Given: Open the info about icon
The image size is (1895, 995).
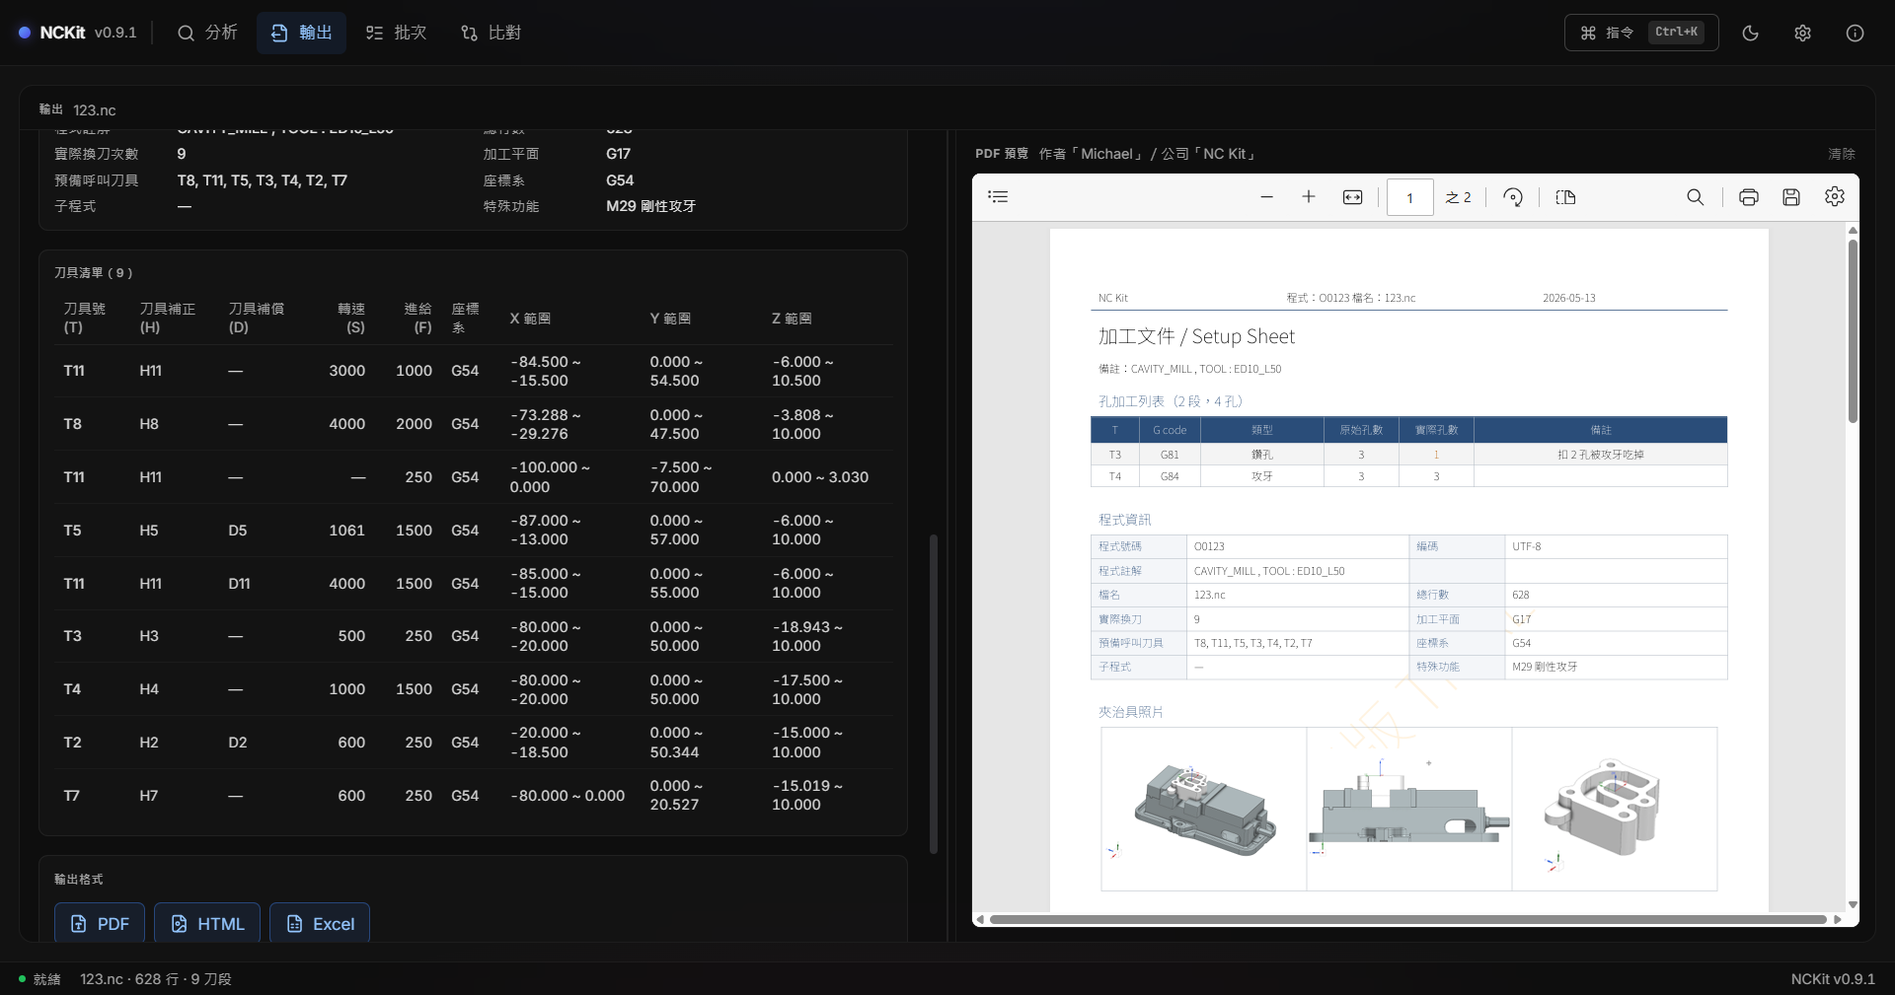Looking at the screenshot, I should coord(1855,33).
